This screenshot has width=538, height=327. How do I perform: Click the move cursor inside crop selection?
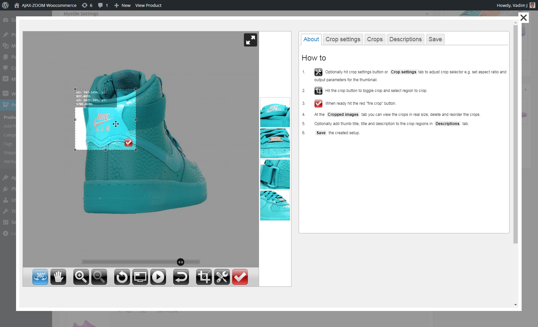pyautogui.click(x=116, y=124)
